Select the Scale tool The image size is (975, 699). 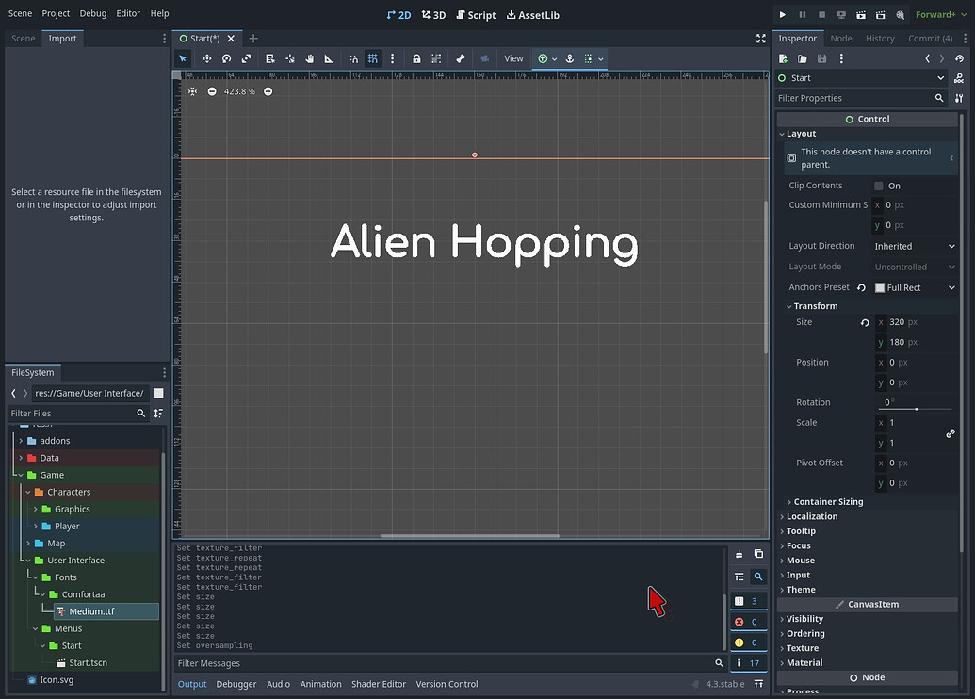(246, 58)
